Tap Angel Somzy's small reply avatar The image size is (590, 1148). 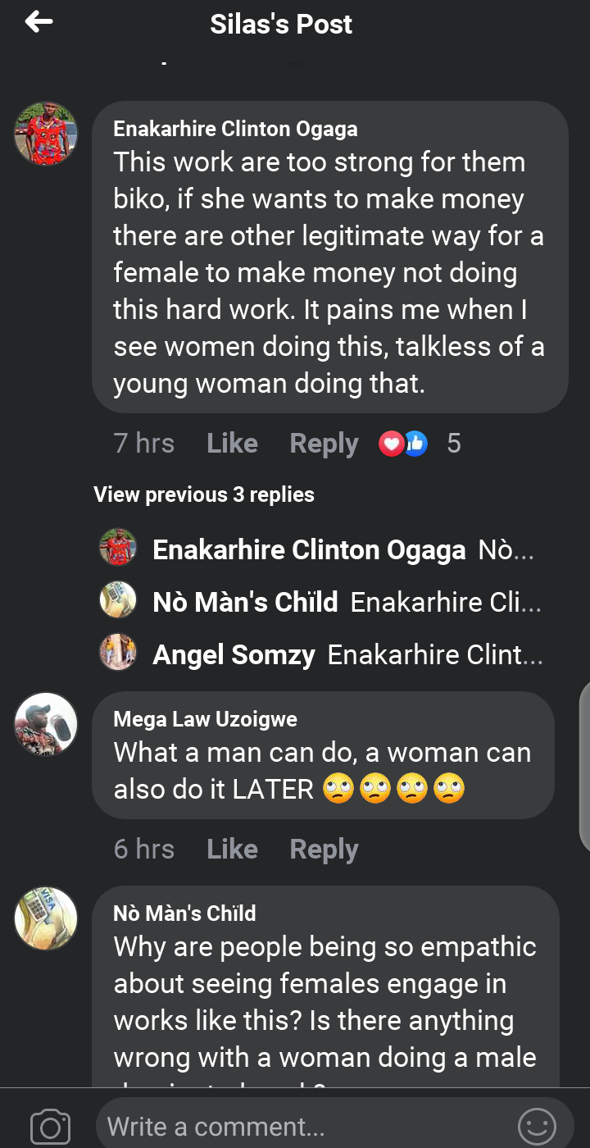tap(118, 653)
